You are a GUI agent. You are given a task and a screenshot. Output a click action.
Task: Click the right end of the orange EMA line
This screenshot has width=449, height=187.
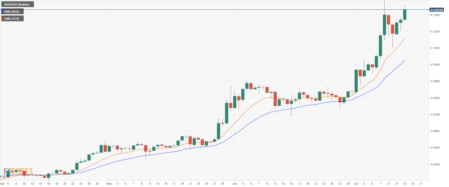pyautogui.click(x=404, y=39)
